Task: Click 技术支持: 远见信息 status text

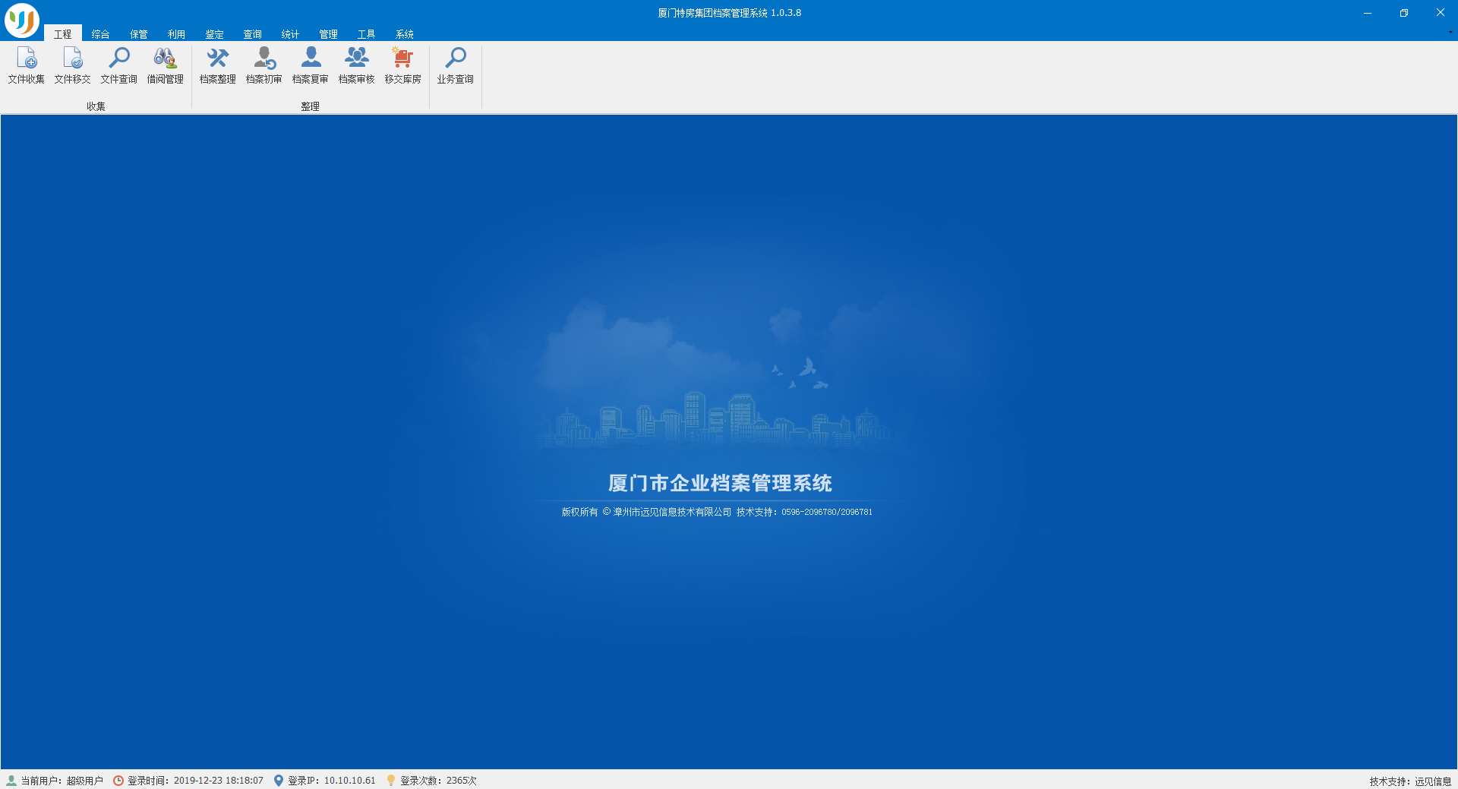Action: tap(1410, 781)
